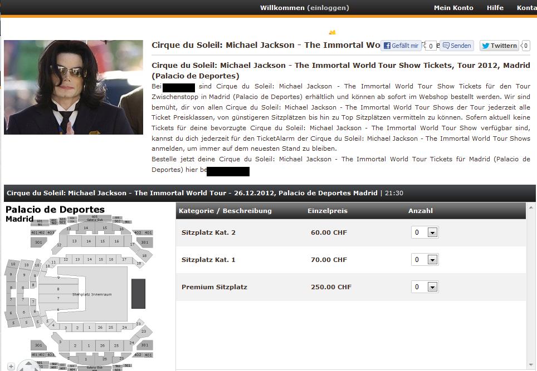Click the Facebook Senden button
537x371 pixels.
click(x=457, y=46)
